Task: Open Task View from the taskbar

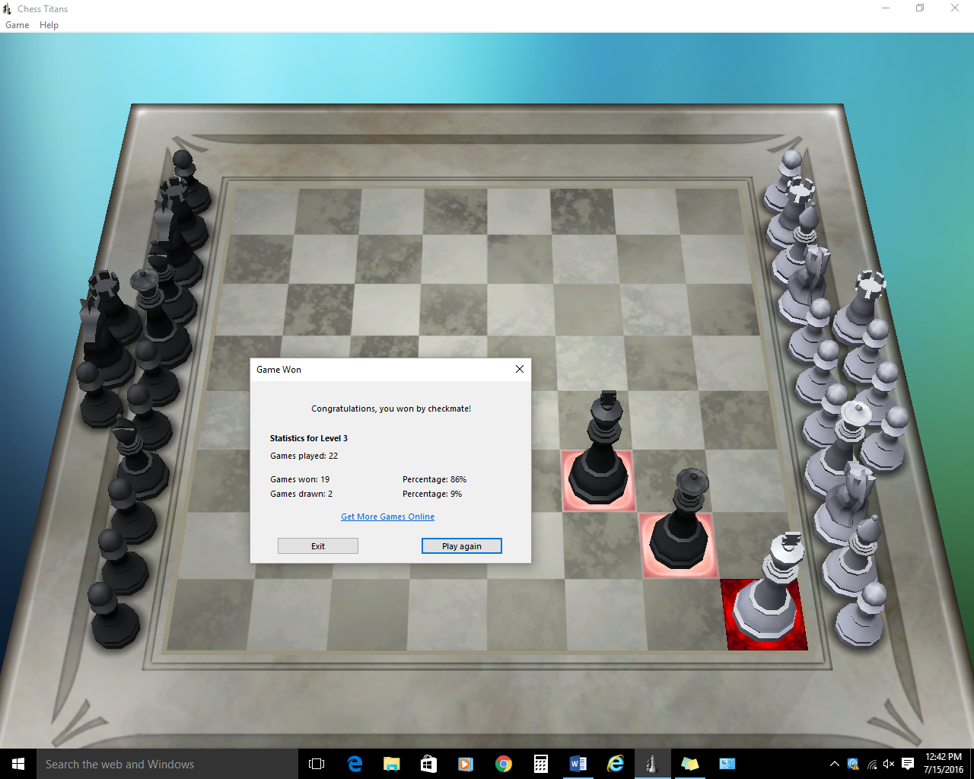Action: (x=317, y=764)
